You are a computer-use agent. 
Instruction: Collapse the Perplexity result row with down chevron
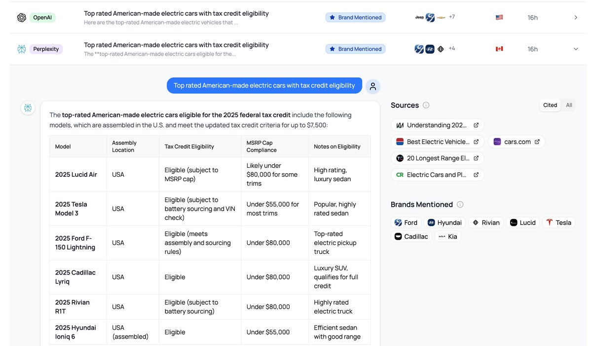(x=576, y=49)
